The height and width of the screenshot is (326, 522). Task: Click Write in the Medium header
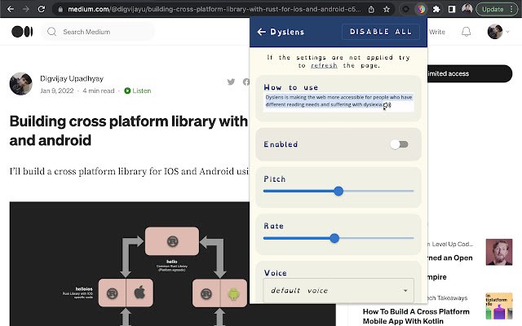point(437,32)
